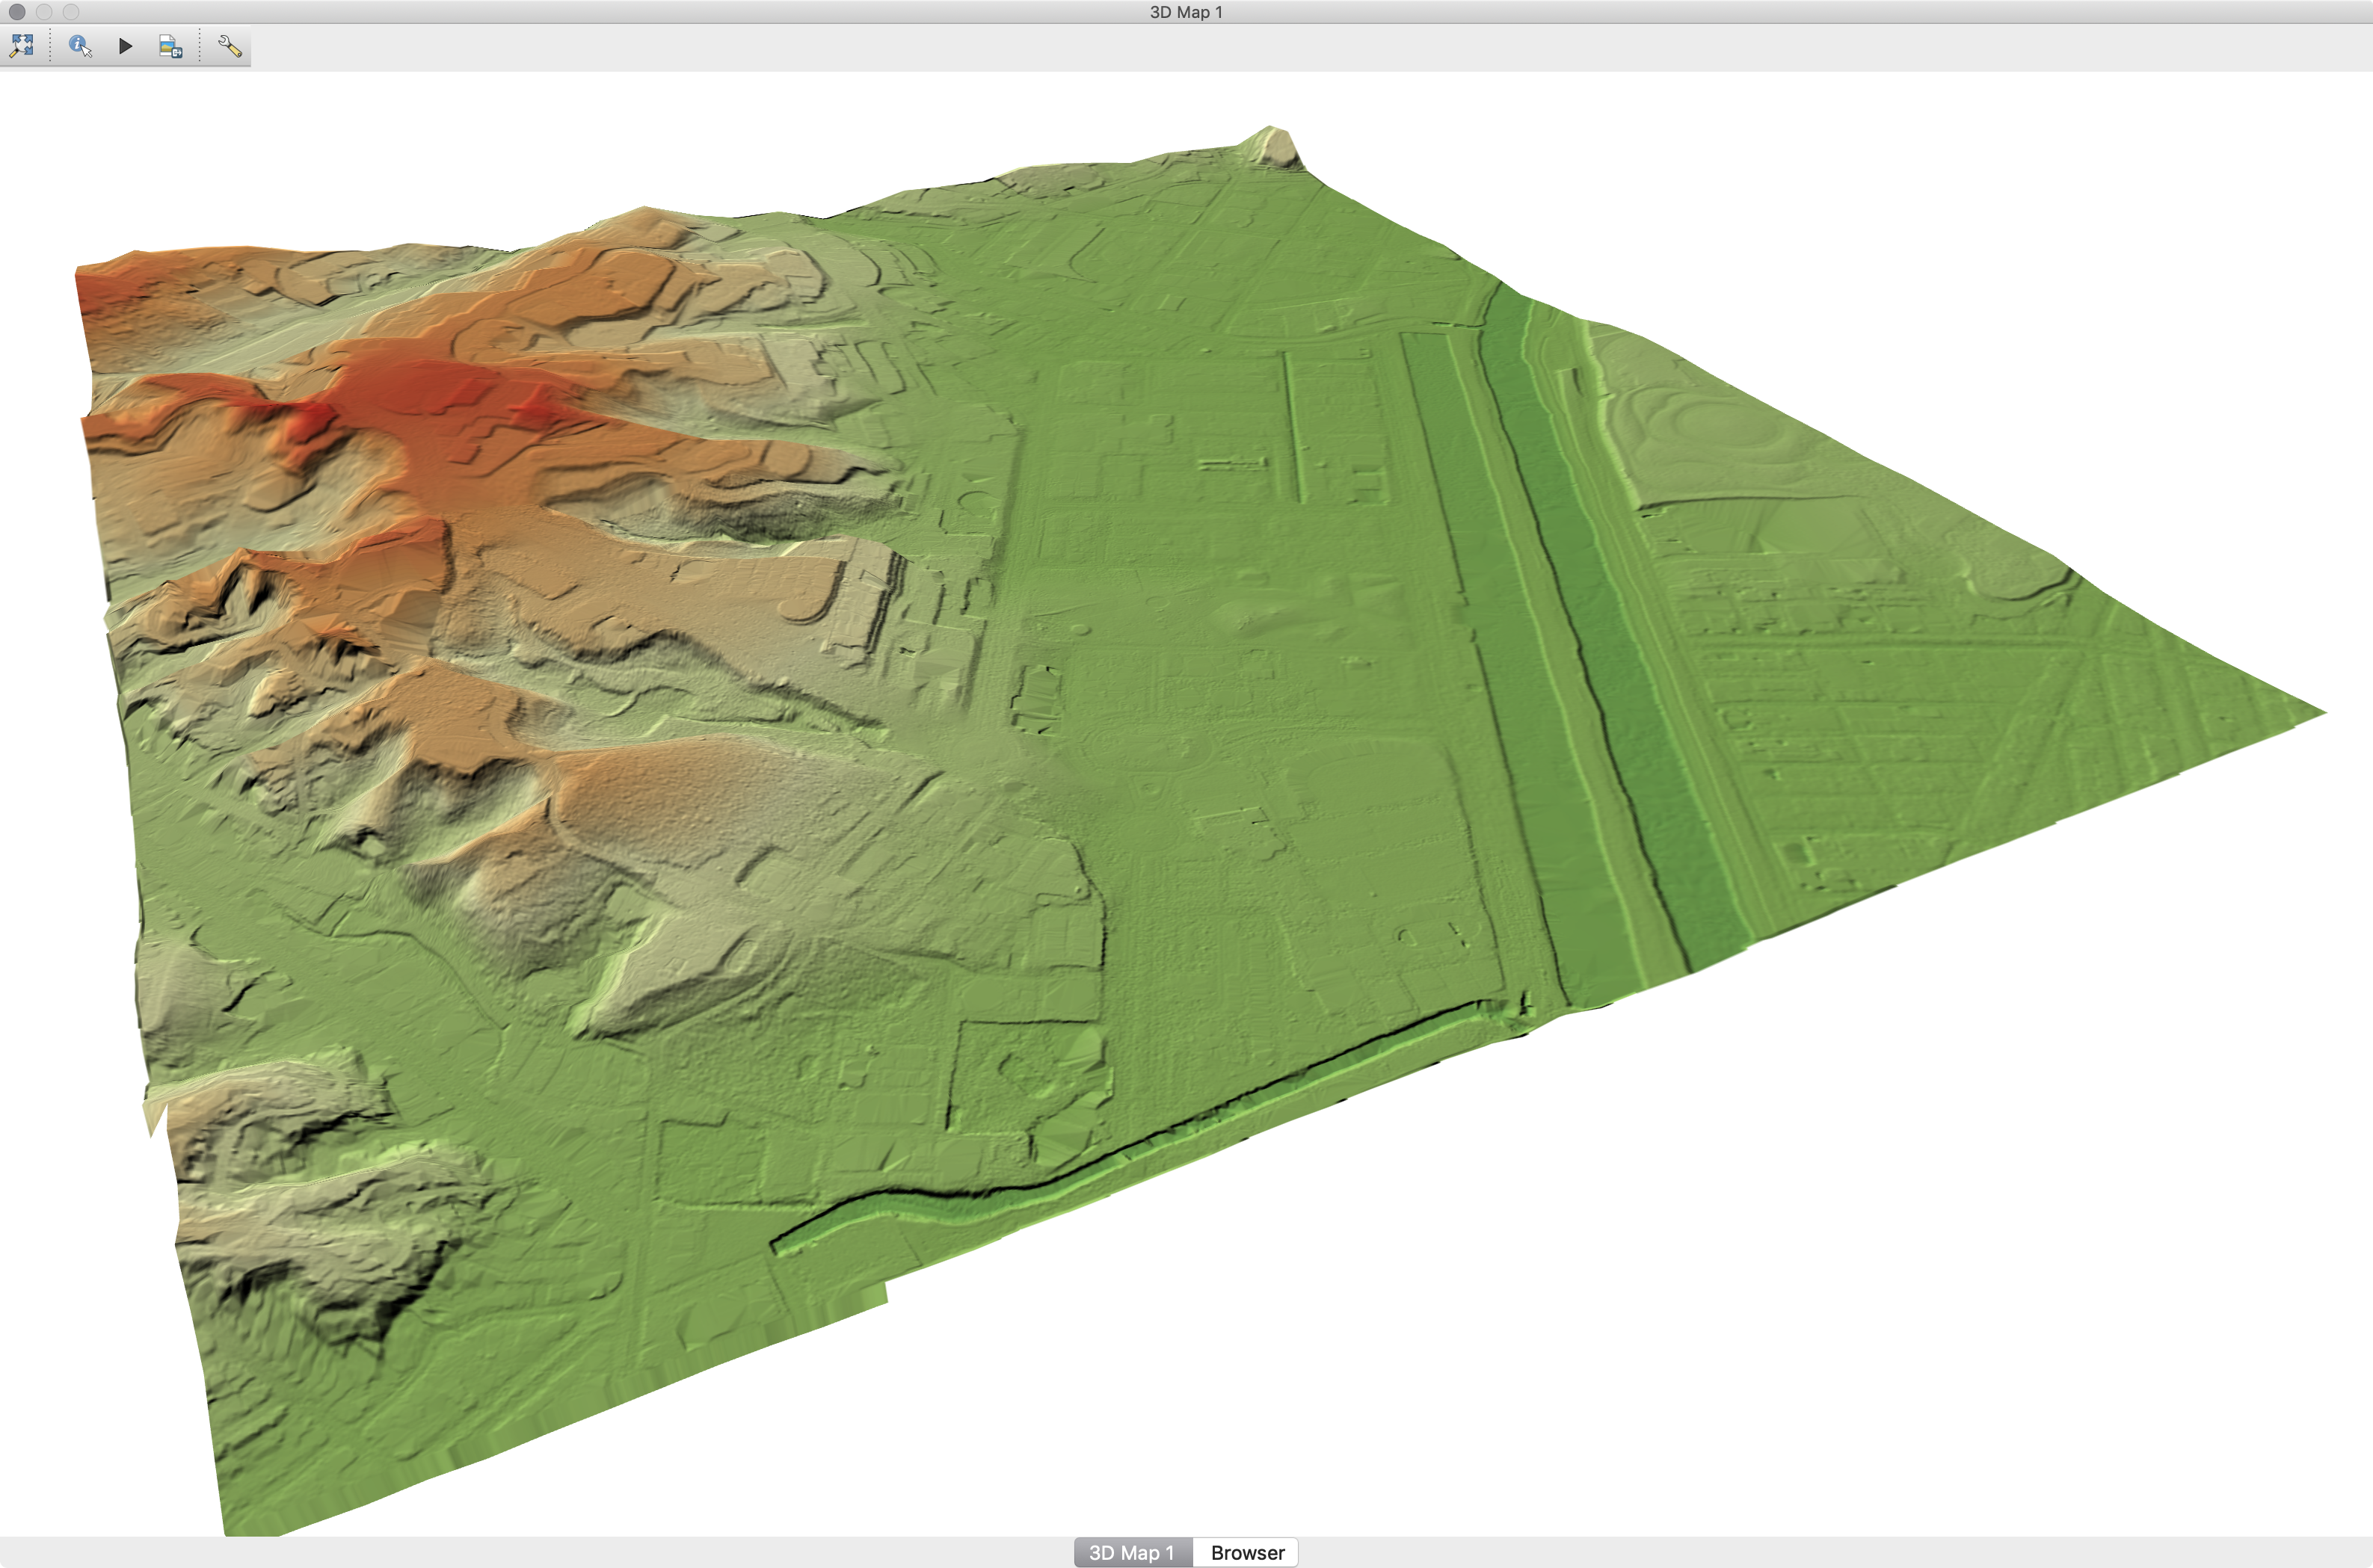The height and width of the screenshot is (1568, 2373).
Task: Click the grayed minimize window button
Action: tap(44, 12)
